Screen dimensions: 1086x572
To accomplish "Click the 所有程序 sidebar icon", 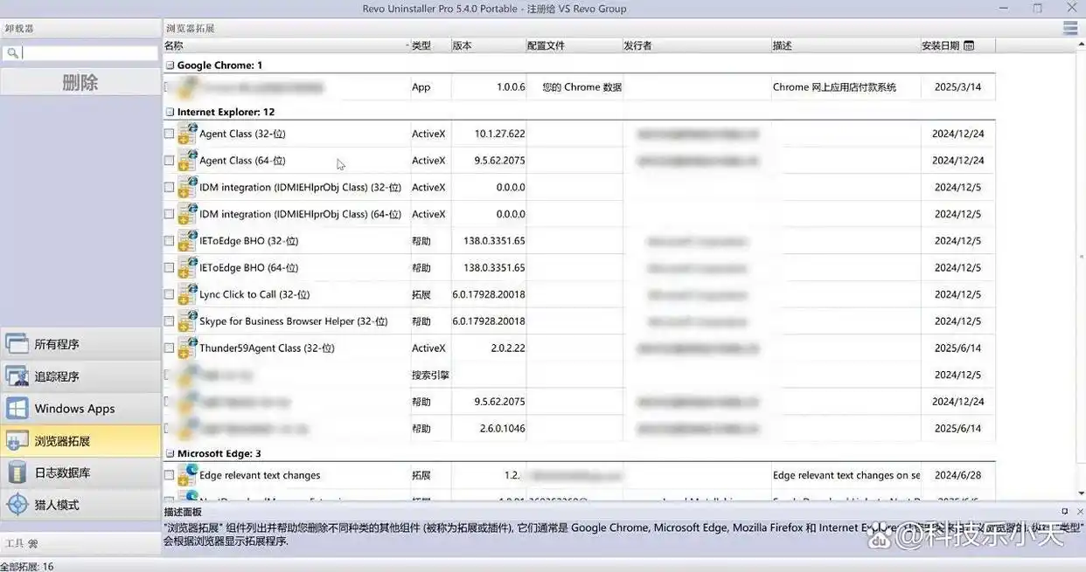I will 17,344.
